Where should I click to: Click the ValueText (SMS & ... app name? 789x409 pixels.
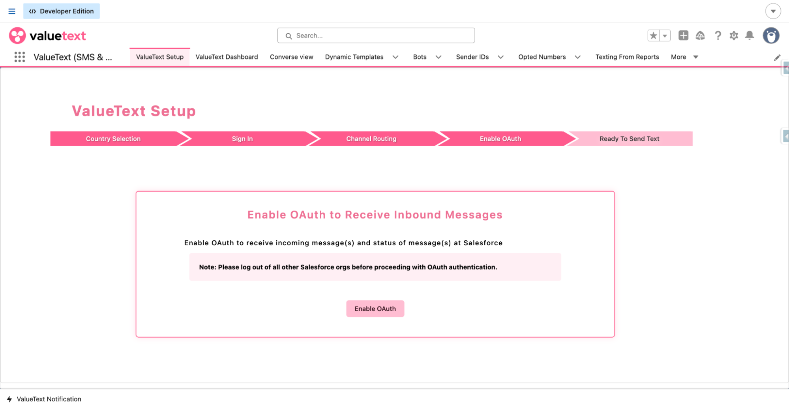click(73, 57)
